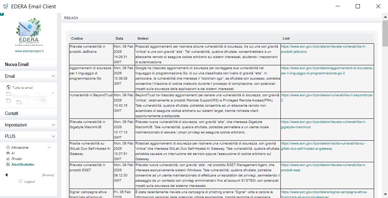Click the [Ricarica] reload link
This screenshot has width=388, height=198.
click(x=48, y=175)
